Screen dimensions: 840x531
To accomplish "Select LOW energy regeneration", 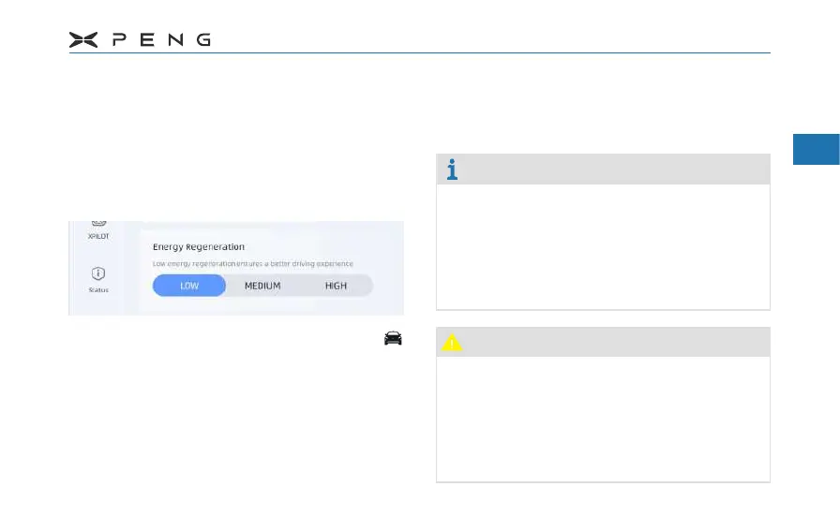I will click(x=189, y=286).
